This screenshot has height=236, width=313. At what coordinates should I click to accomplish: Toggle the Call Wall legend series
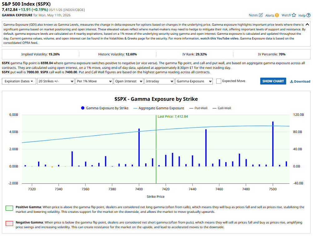tap(222, 108)
